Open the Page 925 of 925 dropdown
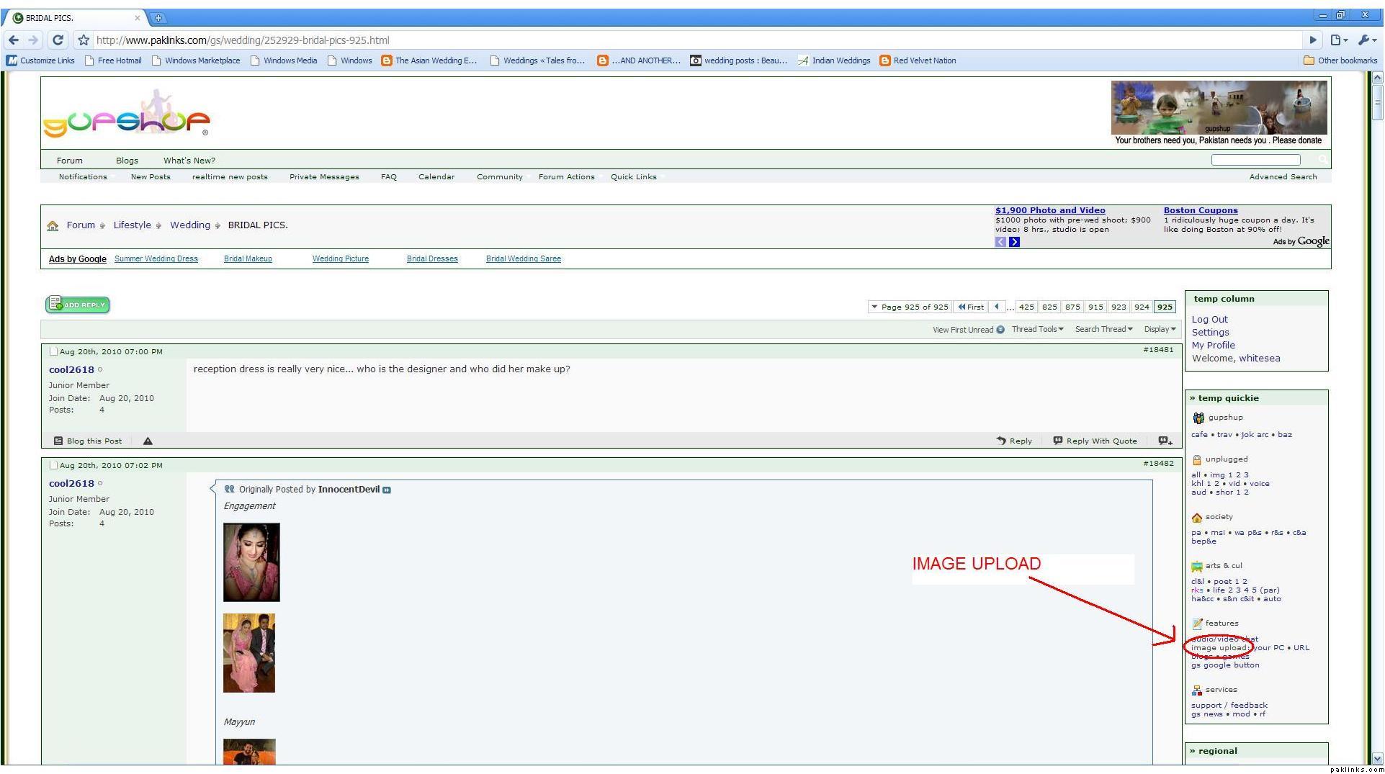This screenshot has height=774, width=1385. pyautogui.click(x=910, y=307)
